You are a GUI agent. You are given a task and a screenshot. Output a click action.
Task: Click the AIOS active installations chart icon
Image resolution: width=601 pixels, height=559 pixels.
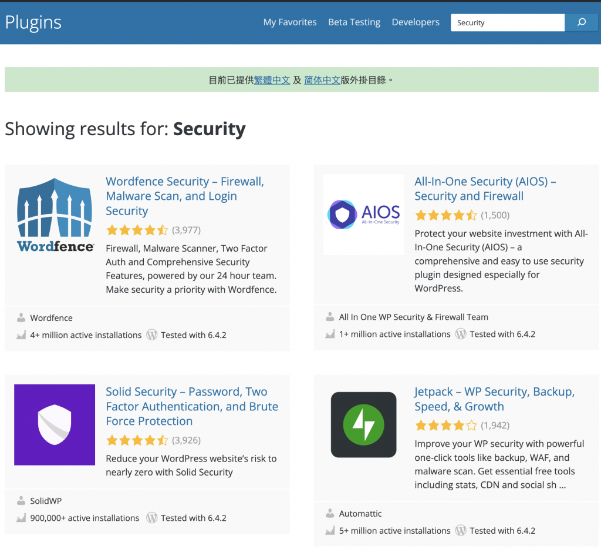330,334
